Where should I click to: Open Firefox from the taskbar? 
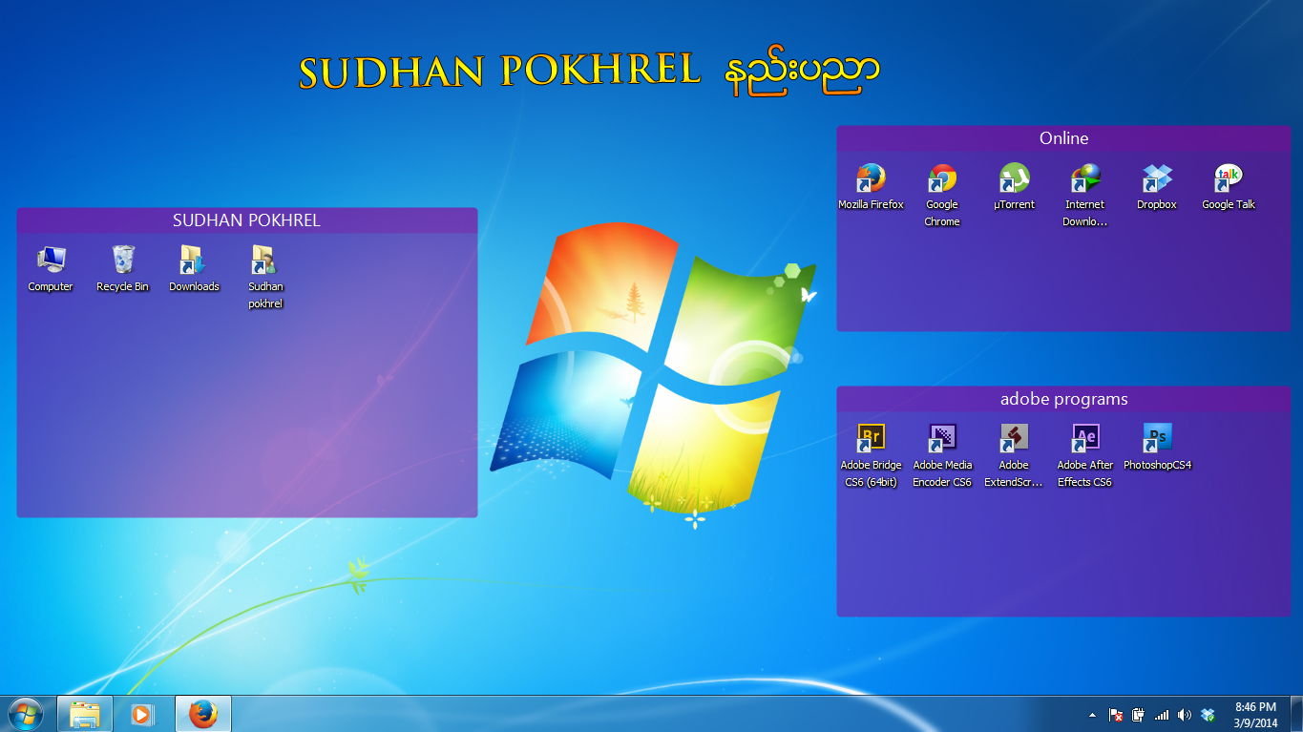[x=202, y=714]
